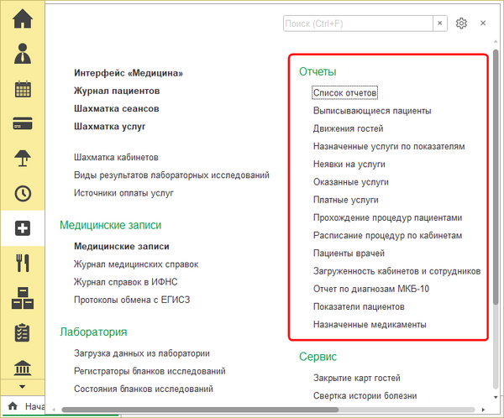The image size is (504, 418).
Task: Focus the Поиск (Ctrl+F) search field
Action: [x=358, y=24]
